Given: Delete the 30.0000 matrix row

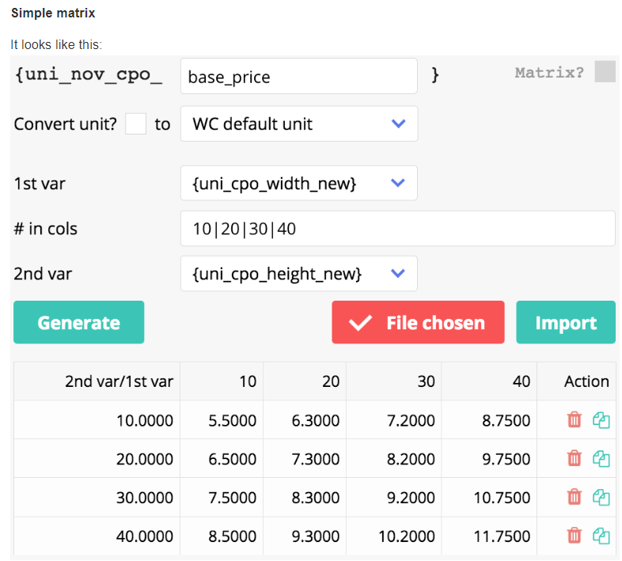Looking at the screenshot, I should [x=575, y=497].
